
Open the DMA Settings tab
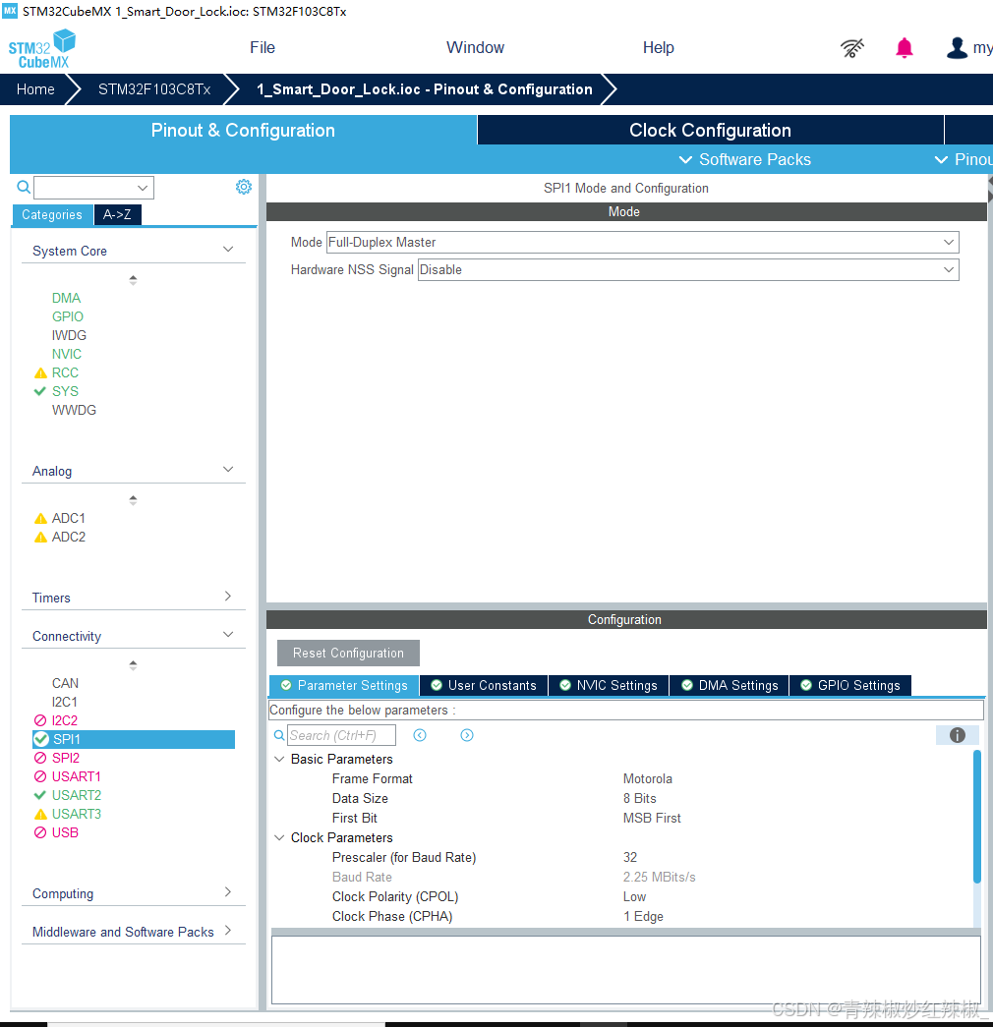730,685
